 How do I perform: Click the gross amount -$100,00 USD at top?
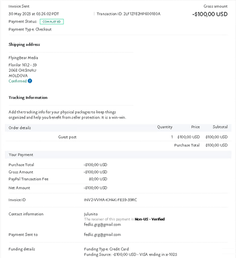pyautogui.click(x=210, y=14)
